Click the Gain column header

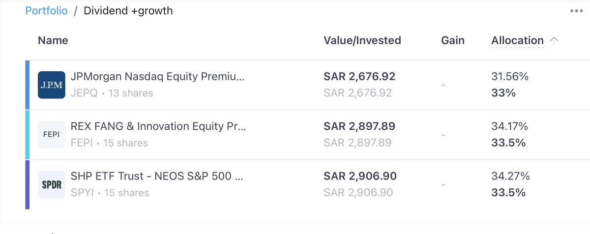[452, 40]
